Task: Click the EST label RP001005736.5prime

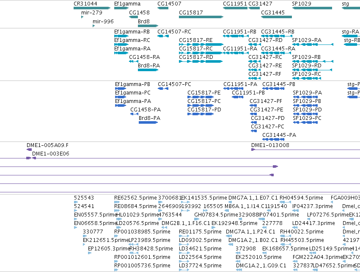Action: 142,266
